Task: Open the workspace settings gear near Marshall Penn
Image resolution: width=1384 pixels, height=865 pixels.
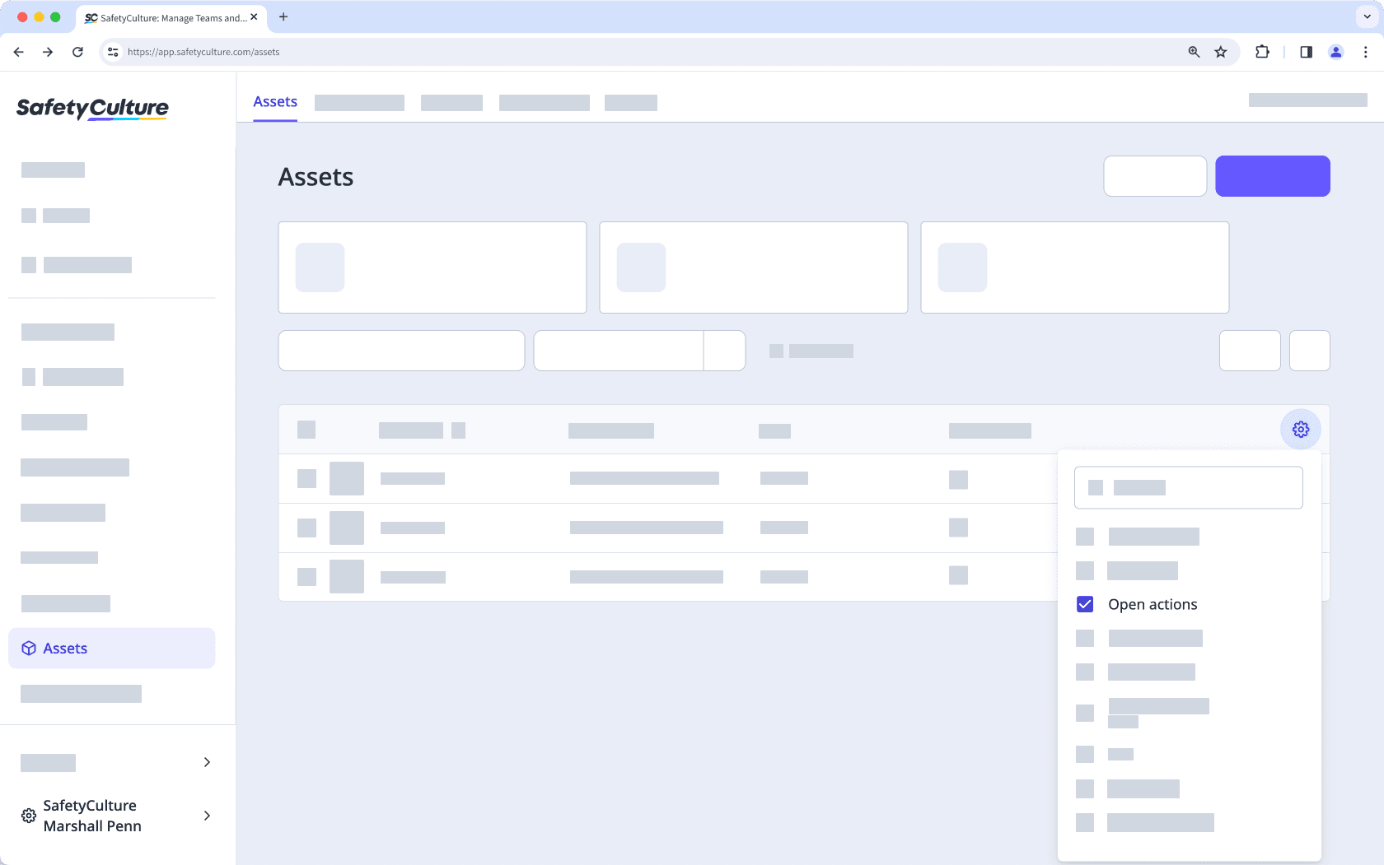Action: pyautogui.click(x=27, y=816)
